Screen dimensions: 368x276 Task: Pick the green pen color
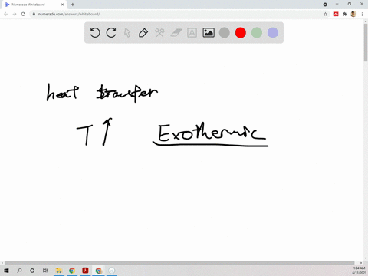pyautogui.click(x=257, y=33)
